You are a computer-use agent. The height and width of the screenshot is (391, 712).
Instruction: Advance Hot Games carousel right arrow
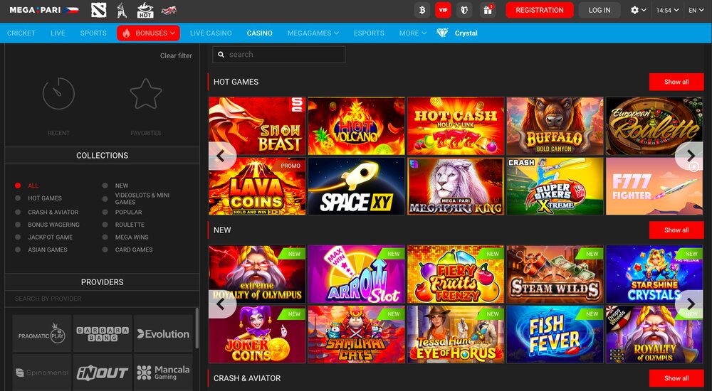[690, 156]
